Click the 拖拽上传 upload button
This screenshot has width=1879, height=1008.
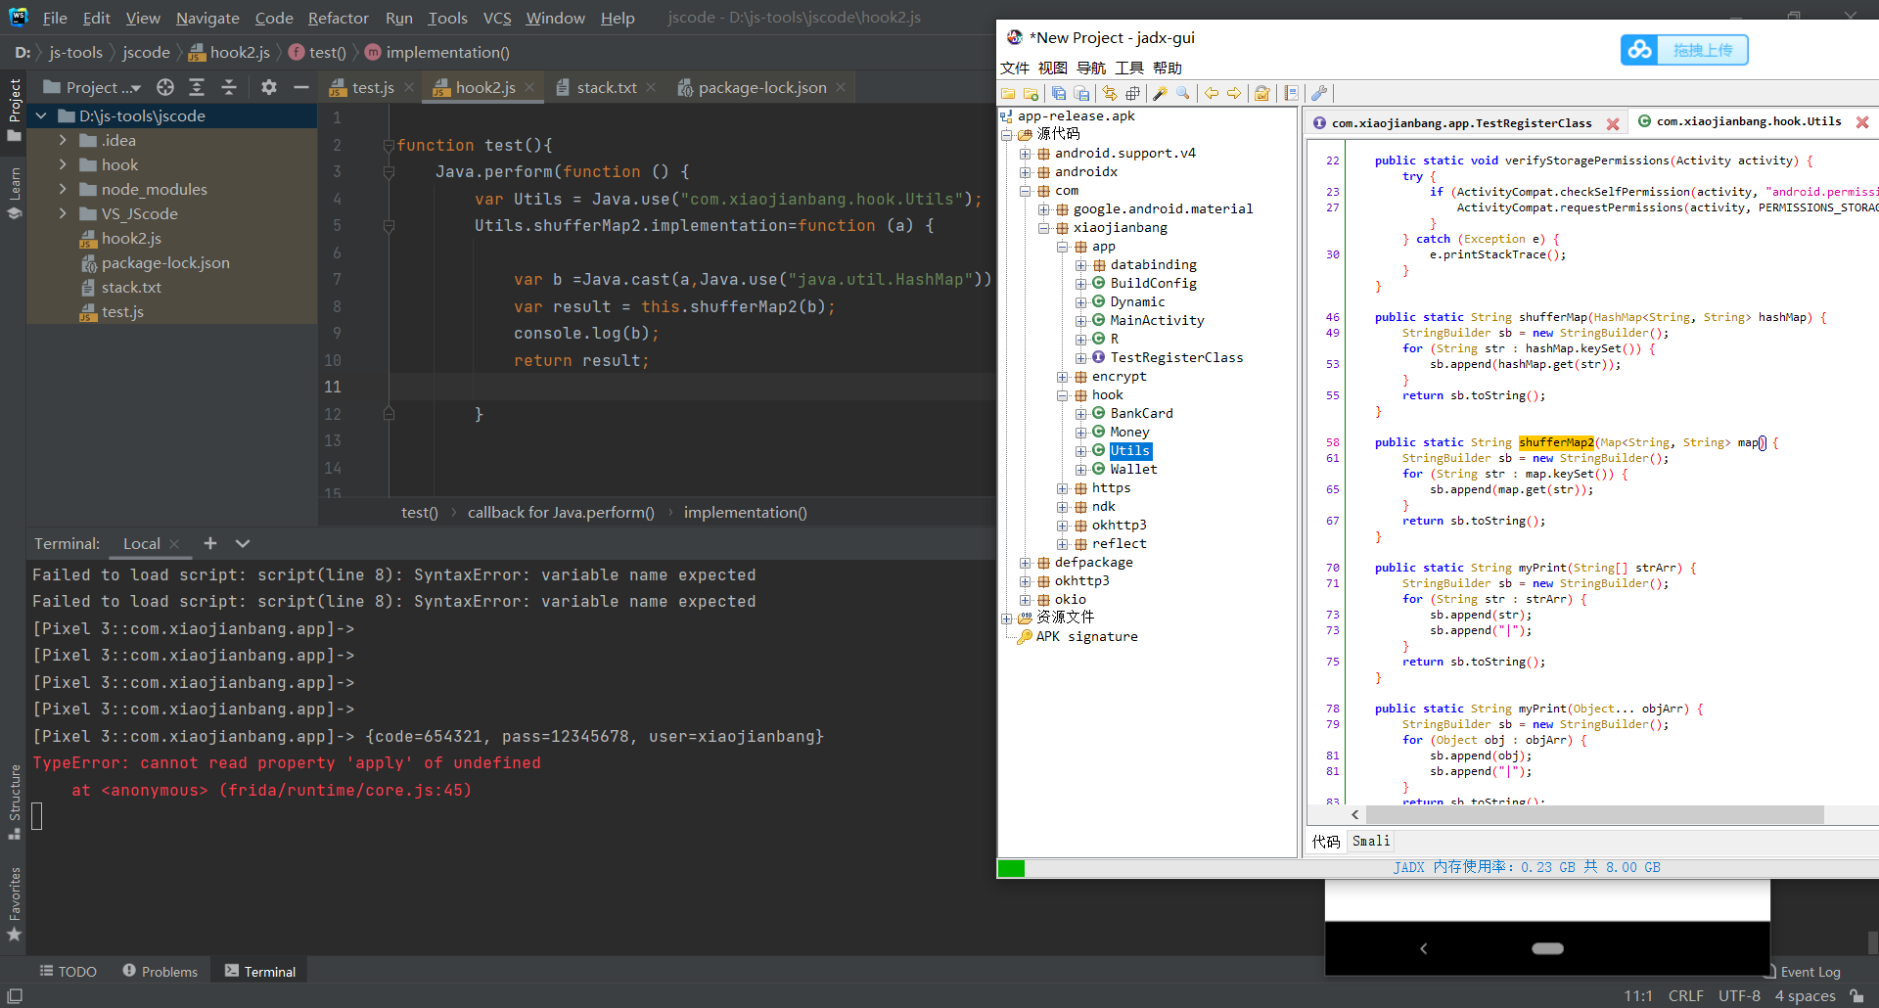[x=1702, y=50]
